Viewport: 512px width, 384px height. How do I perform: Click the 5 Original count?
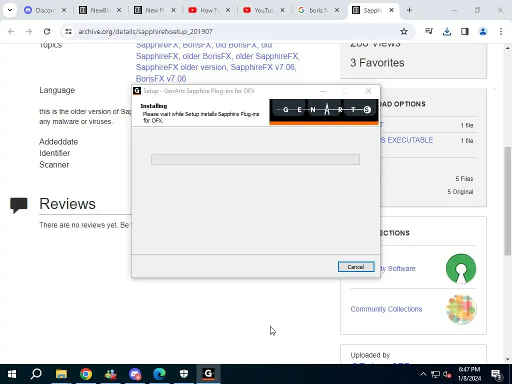(460, 192)
